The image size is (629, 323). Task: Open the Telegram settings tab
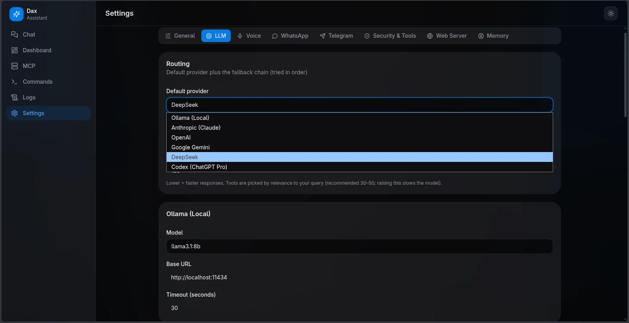point(336,36)
